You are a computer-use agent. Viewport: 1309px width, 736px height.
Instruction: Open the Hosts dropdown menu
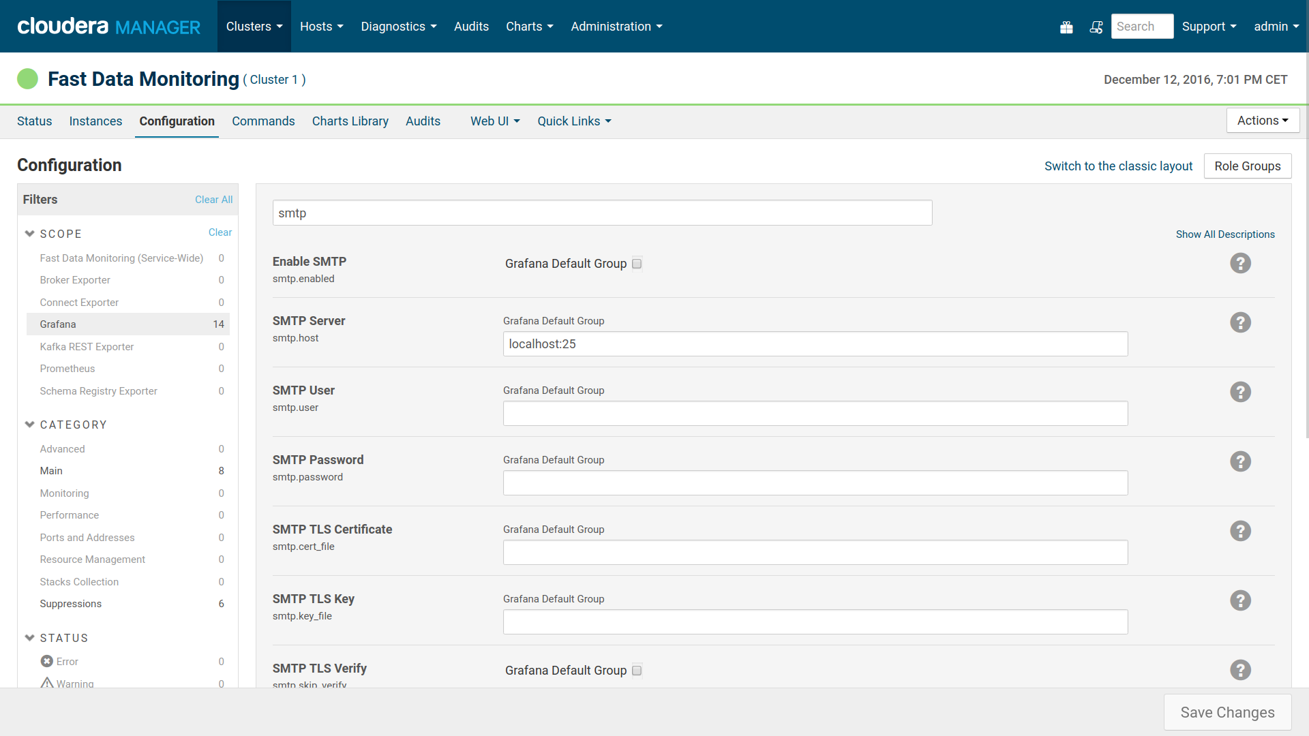(322, 27)
